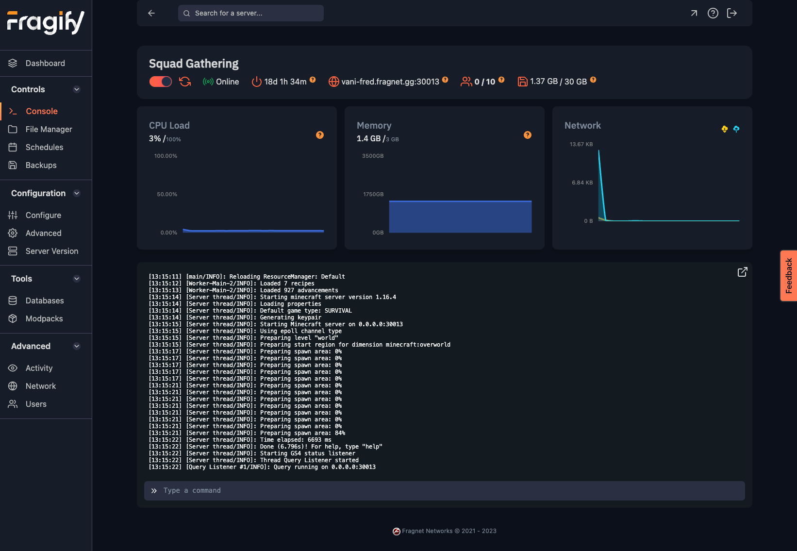Go back using the left arrow icon
Viewport: 797px width, 551px height.
pyautogui.click(x=151, y=13)
